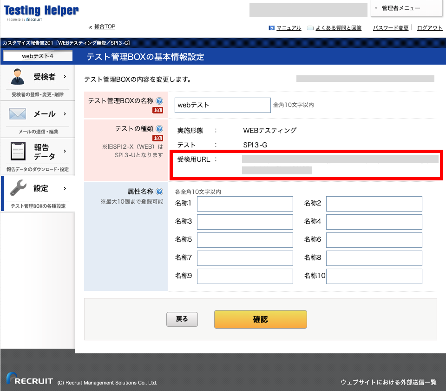This screenshot has height=391, width=446.
Task: Click the help icon beside テストの種類
Action: [159, 129]
